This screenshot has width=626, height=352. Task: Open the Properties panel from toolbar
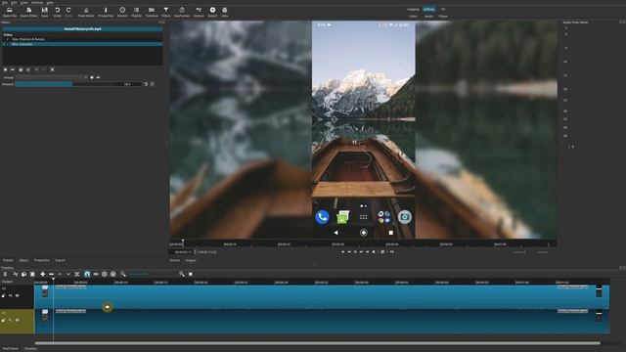[106, 12]
